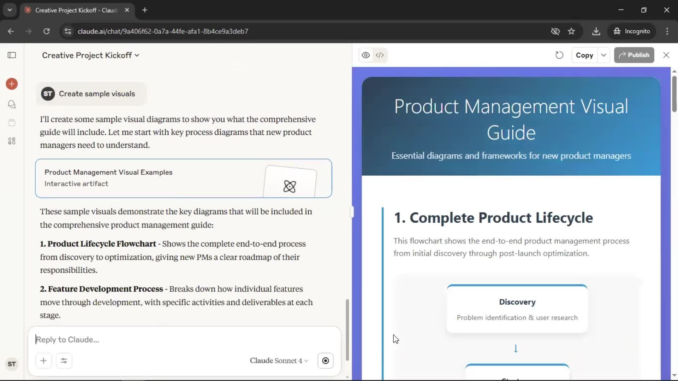
Task: Open the chats list icon
Action: 12,104
